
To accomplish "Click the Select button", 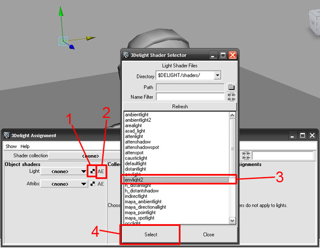I will (151, 234).
